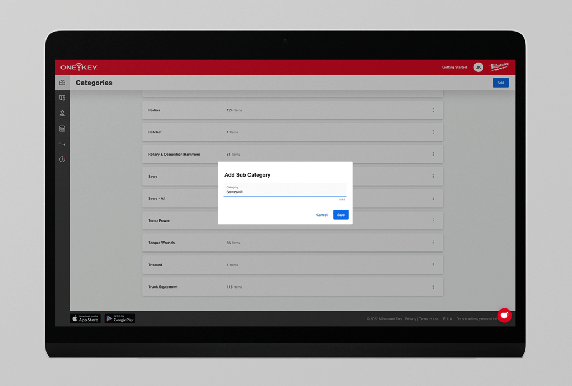Select the Places map icon in sidebar
Viewport: 572px width, 386px height.
coord(62,97)
